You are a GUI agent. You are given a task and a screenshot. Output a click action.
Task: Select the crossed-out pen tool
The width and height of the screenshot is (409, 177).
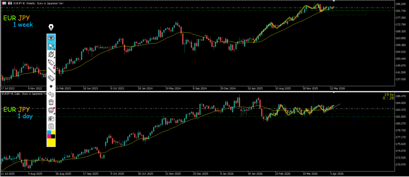[x=51, y=54]
